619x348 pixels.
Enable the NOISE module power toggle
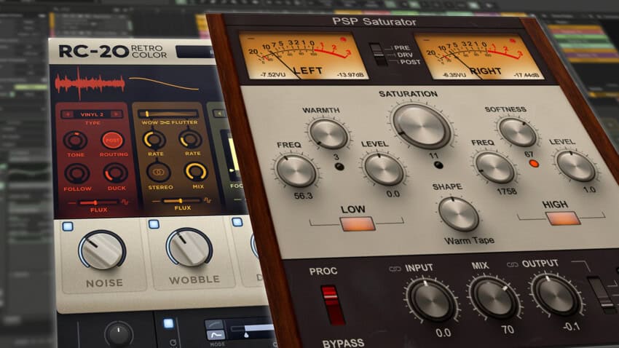(67, 226)
